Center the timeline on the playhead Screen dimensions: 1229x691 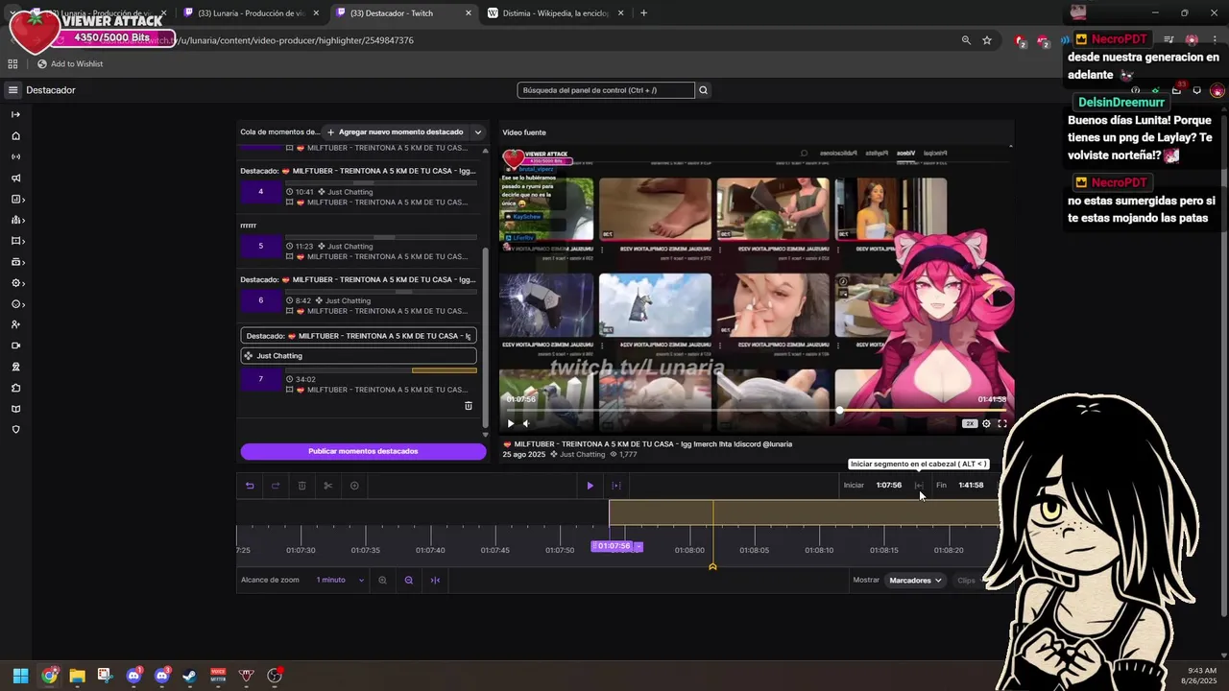pyautogui.click(x=435, y=580)
